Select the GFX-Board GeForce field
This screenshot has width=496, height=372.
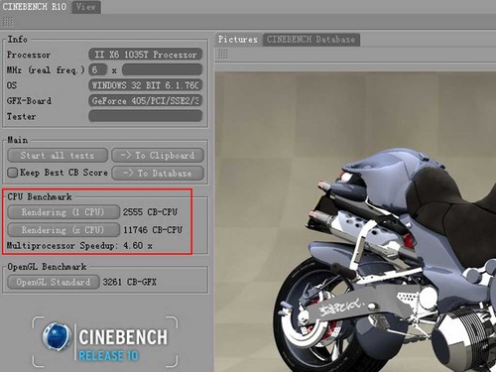coord(146,101)
